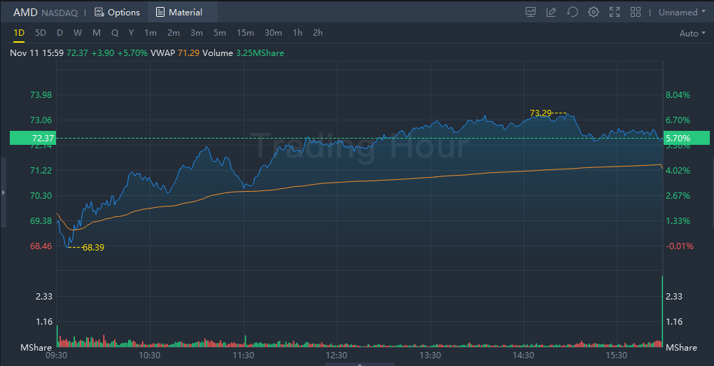714x366 pixels.
Task: Open the chart indicators icon
Action: [x=531, y=12]
